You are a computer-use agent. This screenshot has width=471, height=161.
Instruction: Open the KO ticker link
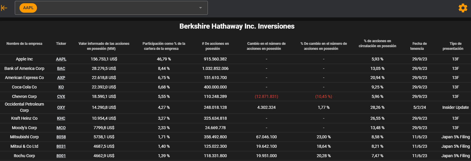61,87
